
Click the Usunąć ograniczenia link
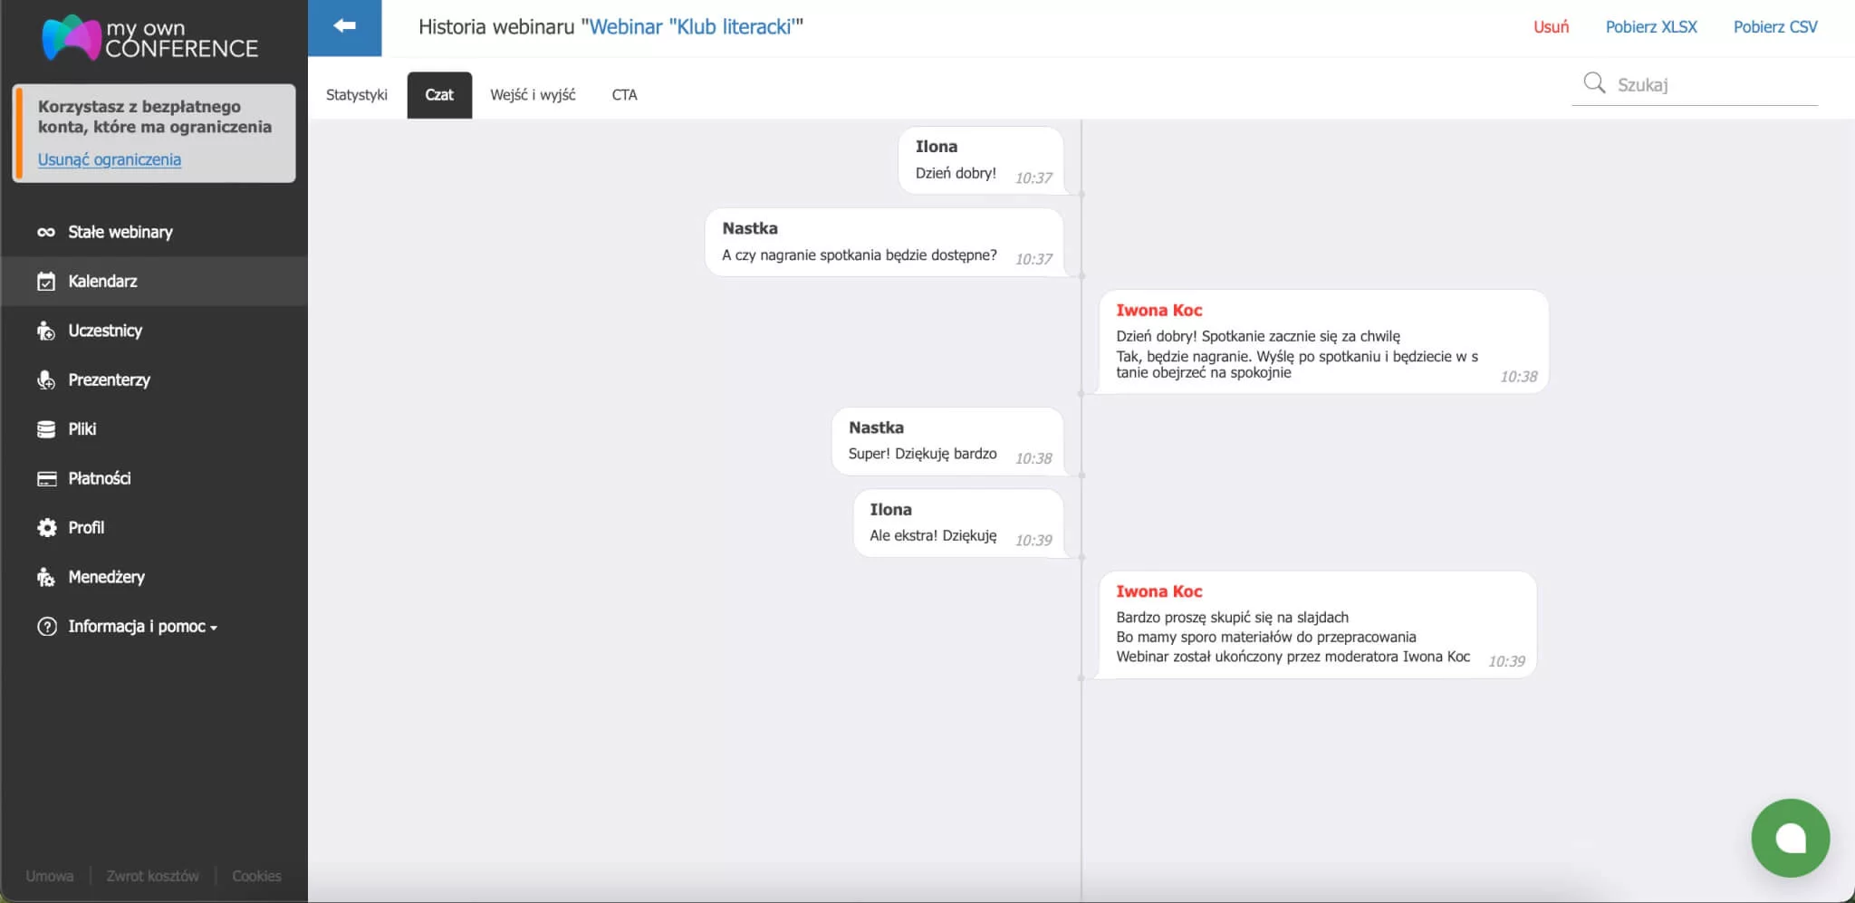(110, 159)
